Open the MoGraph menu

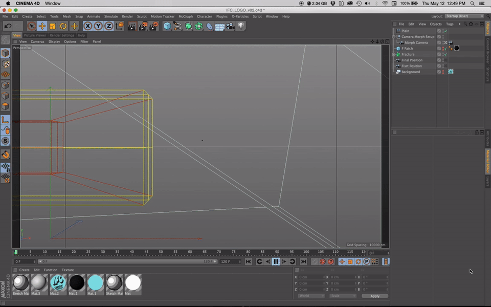pyautogui.click(x=186, y=16)
